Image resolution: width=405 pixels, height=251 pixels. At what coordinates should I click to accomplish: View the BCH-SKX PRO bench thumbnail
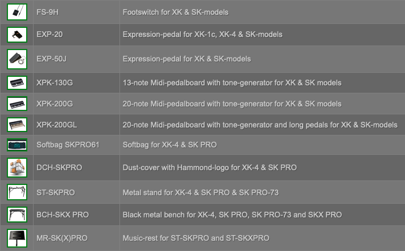17,215
